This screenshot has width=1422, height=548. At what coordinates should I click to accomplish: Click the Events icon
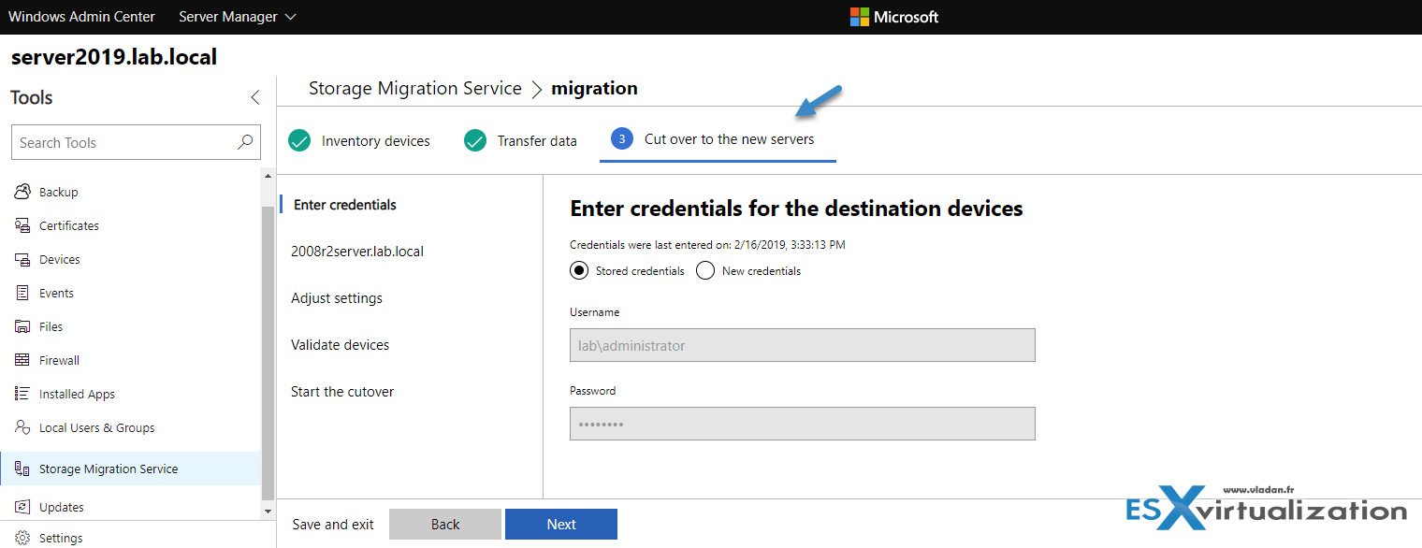(22, 293)
